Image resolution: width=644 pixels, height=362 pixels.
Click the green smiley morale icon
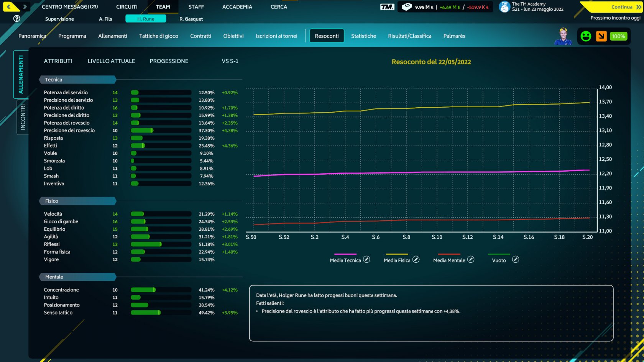point(586,36)
